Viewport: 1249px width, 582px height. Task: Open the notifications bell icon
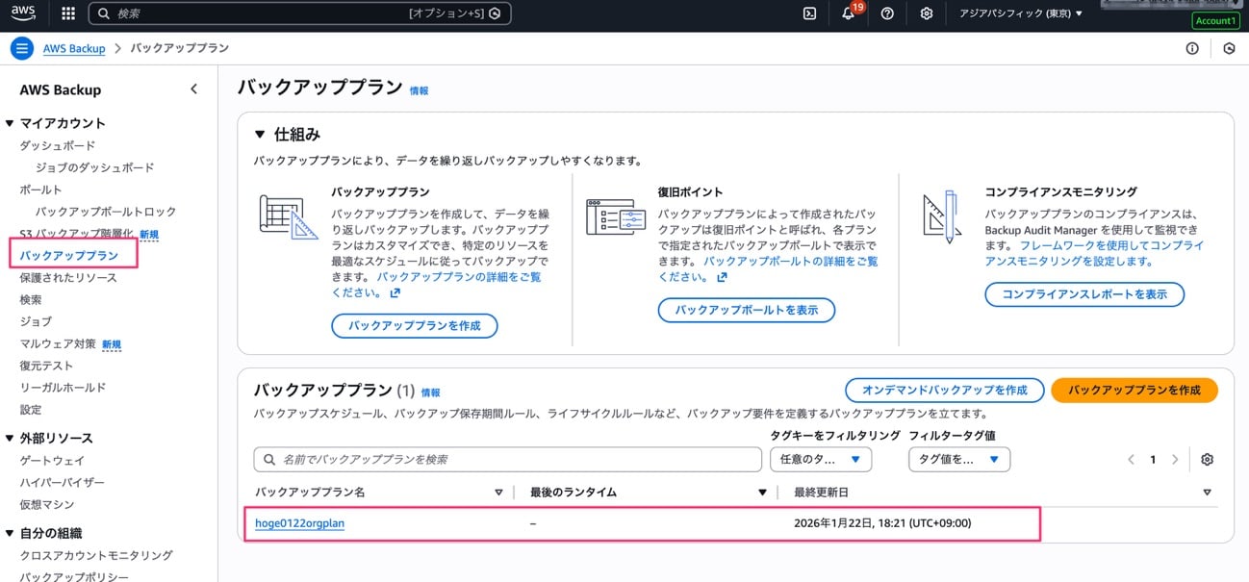(848, 13)
